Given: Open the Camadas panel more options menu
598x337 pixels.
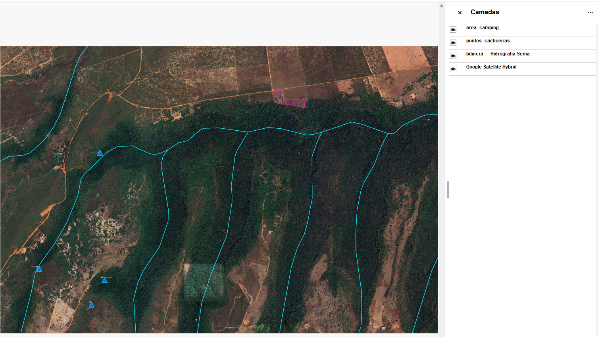Looking at the screenshot, I should [x=590, y=13].
